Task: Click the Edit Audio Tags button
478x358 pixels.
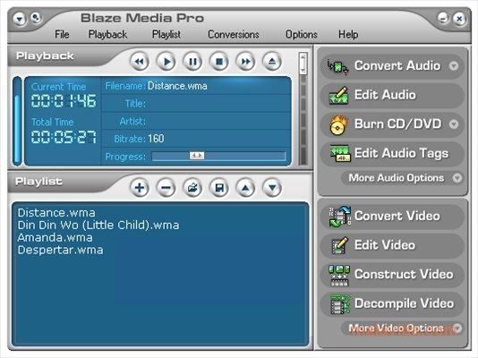Action: click(x=392, y=153)
